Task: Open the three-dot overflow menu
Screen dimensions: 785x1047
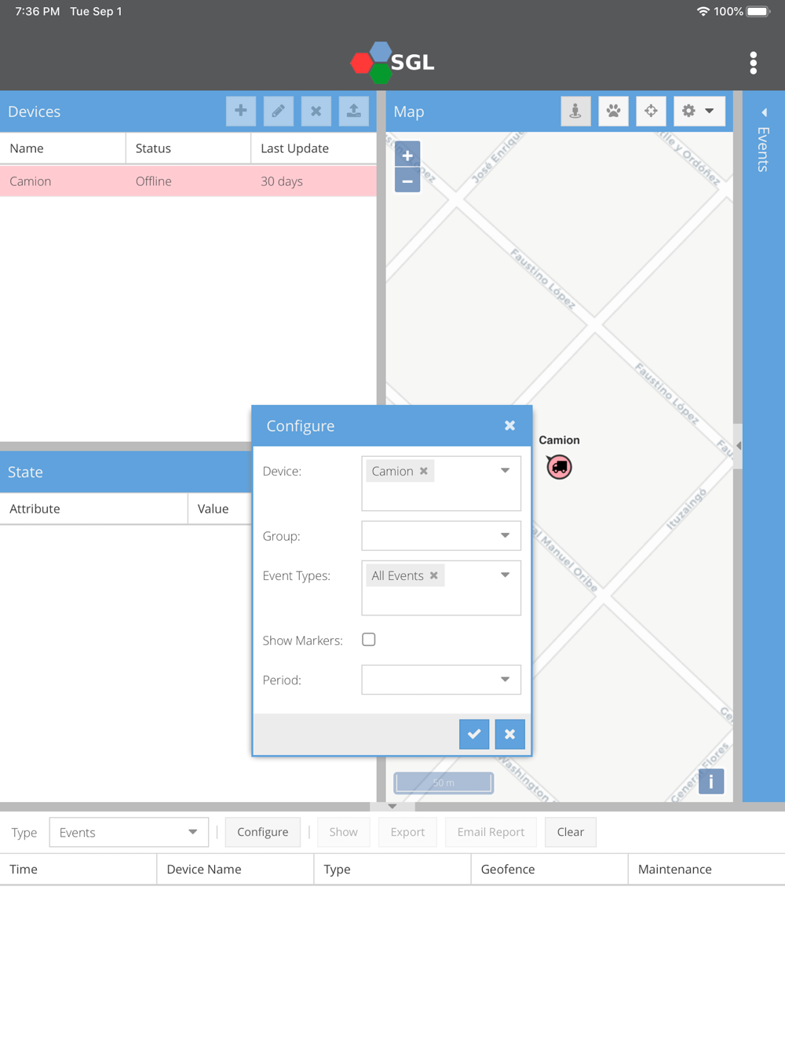Action: pos(753,63)
